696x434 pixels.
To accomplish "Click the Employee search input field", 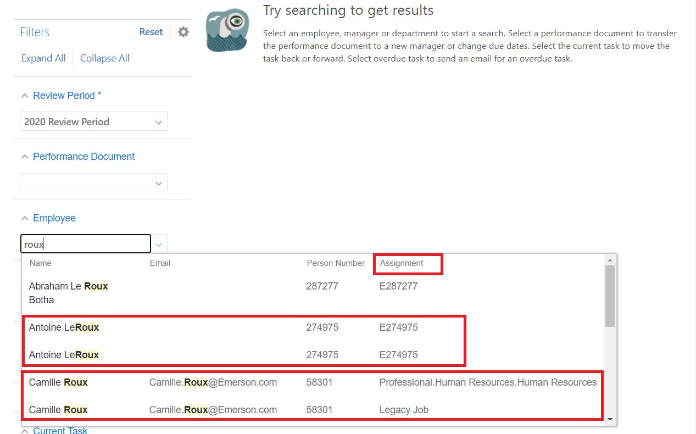I will click(x=85, y=244).
